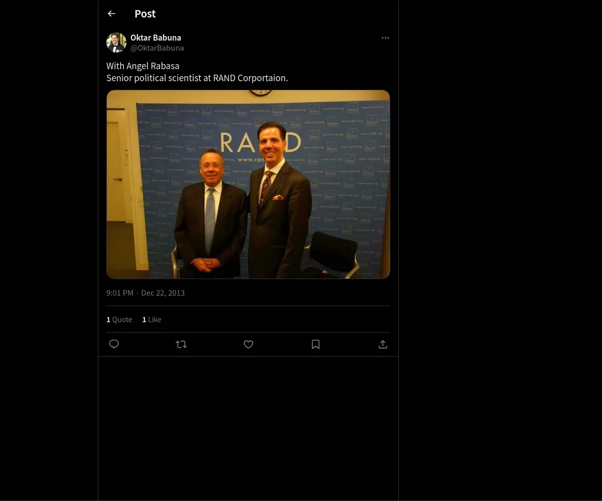The width and height of the screenshot is (602, 501).
Task: Open the three-dot more options menu
Action: pos(385,38)
